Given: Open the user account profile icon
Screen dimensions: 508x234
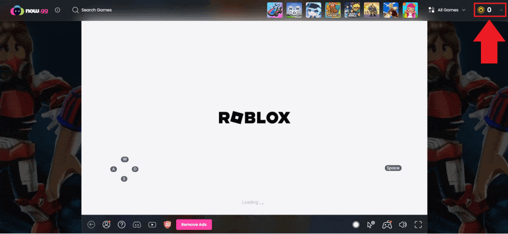Looking at the screenshot, I should pos(106,225).
